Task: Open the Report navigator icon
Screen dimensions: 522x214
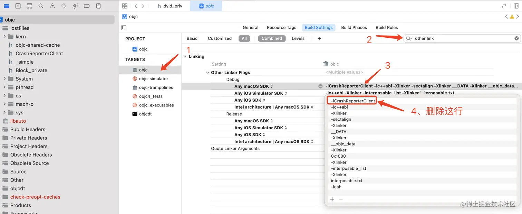Action: 98,6
